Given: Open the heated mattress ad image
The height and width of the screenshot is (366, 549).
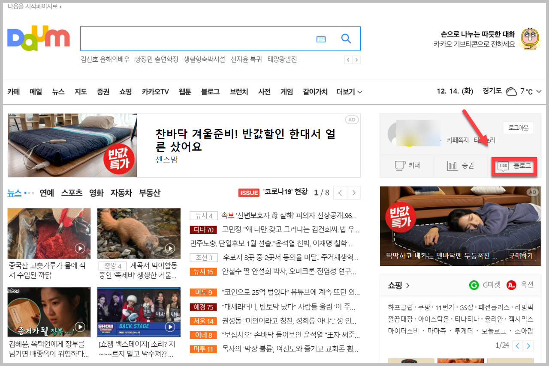Looking at the screenshot, I should pos(72,145).
